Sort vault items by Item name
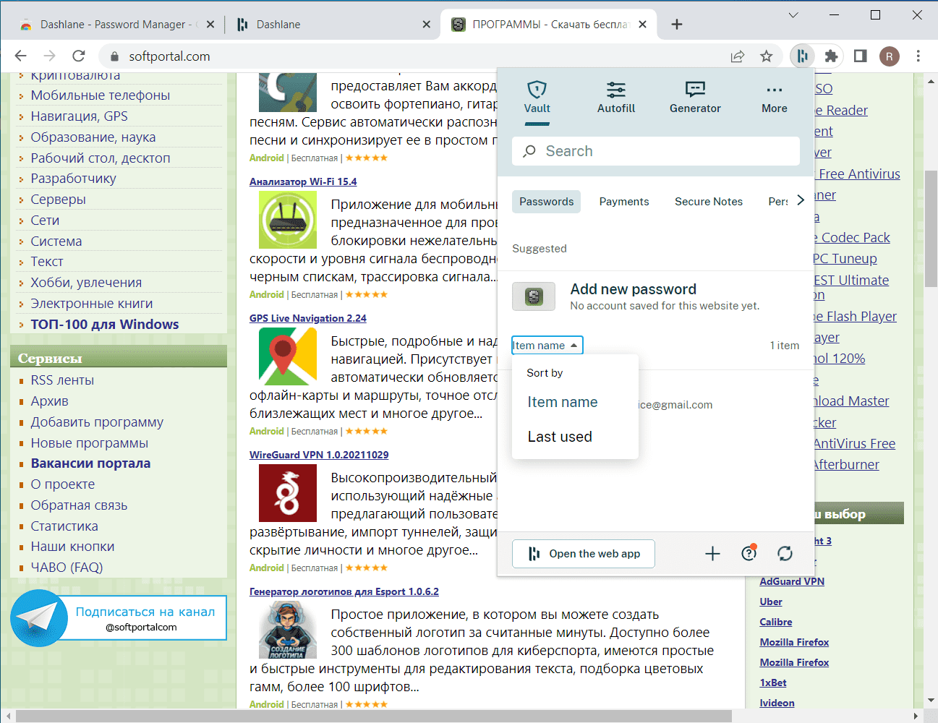 (x=563, y=402)
